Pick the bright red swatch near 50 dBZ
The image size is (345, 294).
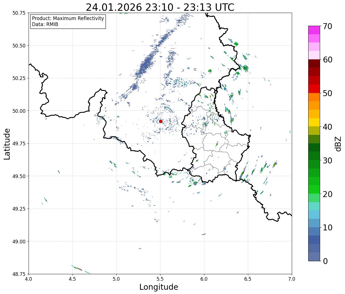pyautogui.click(x=314, y=89)
